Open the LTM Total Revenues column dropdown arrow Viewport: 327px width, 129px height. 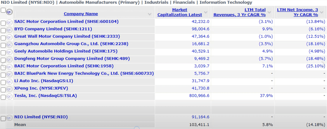pyautogui.click(x=269, y=13)
